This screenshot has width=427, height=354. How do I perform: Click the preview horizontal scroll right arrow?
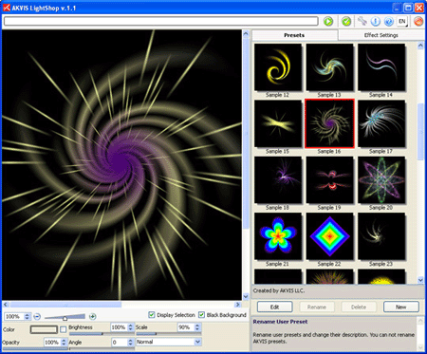(238, 305)
